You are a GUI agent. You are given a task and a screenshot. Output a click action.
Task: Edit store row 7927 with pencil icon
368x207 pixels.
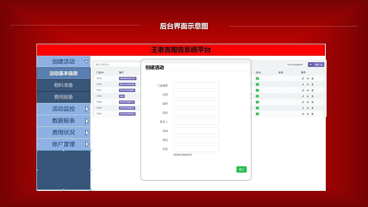(x=303, y=114)
